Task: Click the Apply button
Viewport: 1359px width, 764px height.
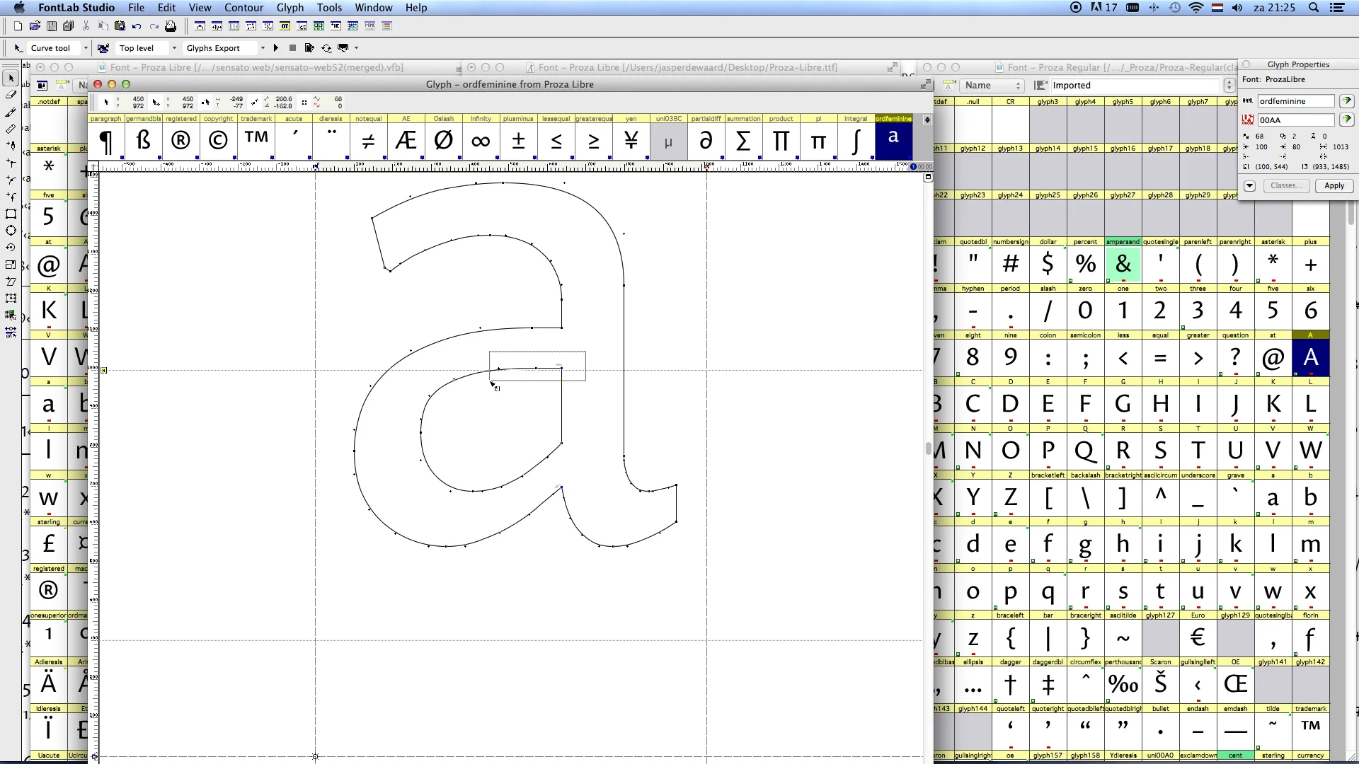Action: point(1334,186)
